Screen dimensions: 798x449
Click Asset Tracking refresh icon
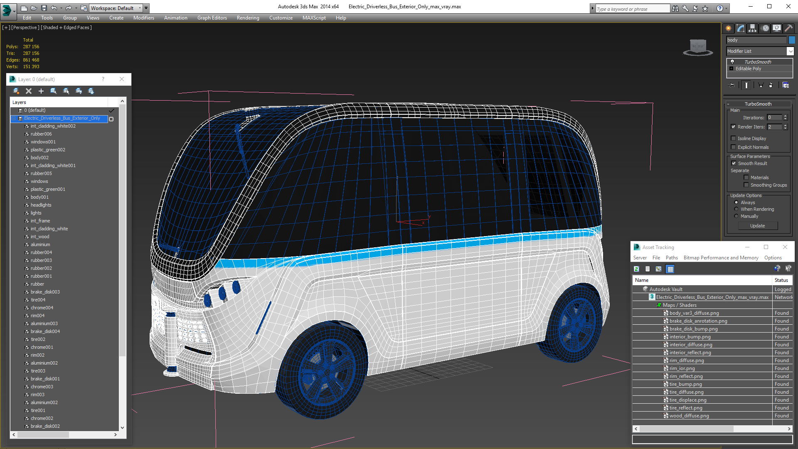[x=636, y=269]
